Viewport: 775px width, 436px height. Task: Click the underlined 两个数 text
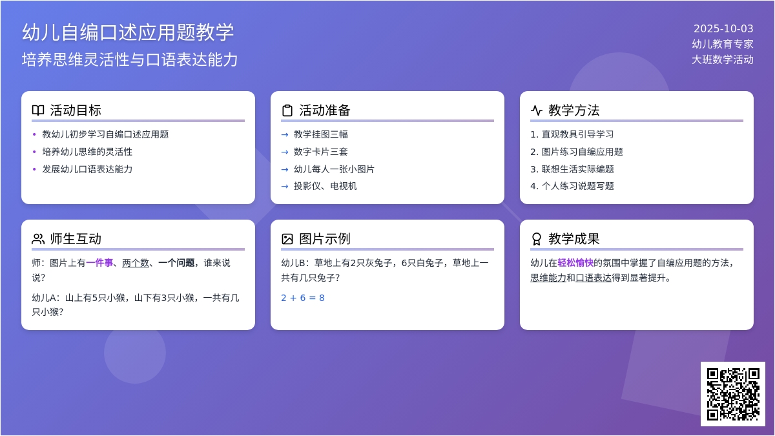136,263
